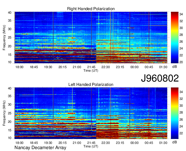
Task: Click the dB label of left-handed color bar
Action: click(x=175, y=142)
